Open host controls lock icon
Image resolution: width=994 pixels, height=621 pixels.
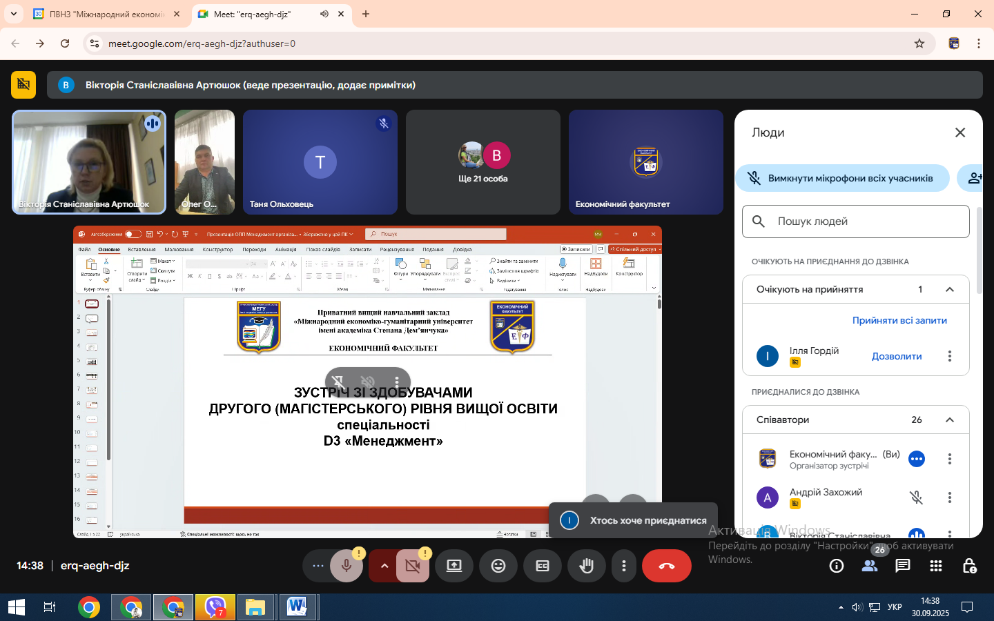coord(969,566)
